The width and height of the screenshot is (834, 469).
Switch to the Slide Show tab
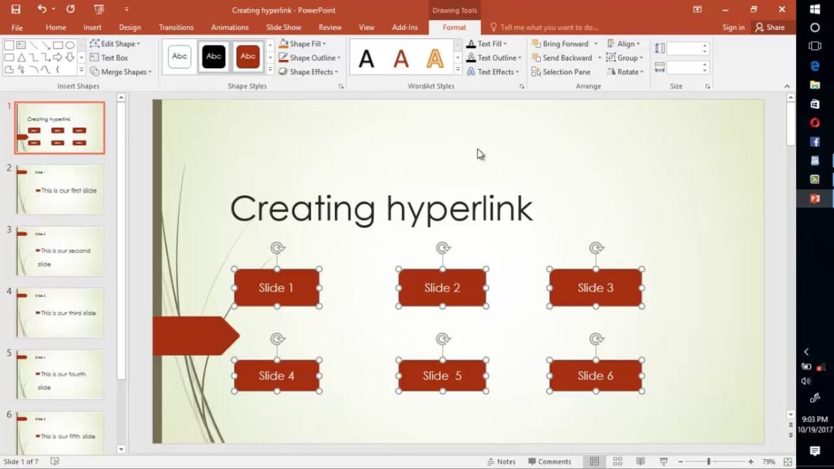coord(283,27)
